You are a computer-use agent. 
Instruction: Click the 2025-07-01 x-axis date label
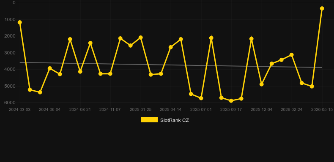(201, 110)
